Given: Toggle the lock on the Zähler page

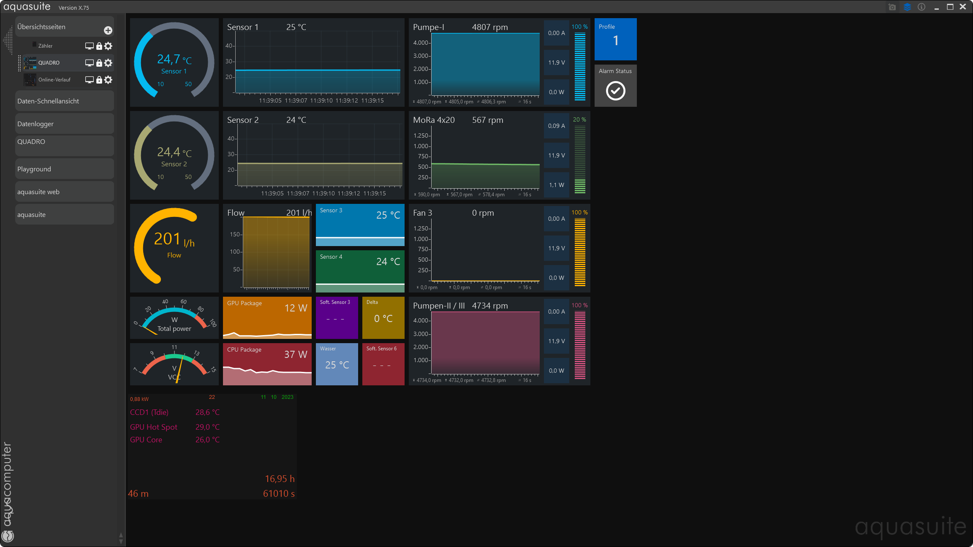Looking at the screenshot, I should [99, 46].
